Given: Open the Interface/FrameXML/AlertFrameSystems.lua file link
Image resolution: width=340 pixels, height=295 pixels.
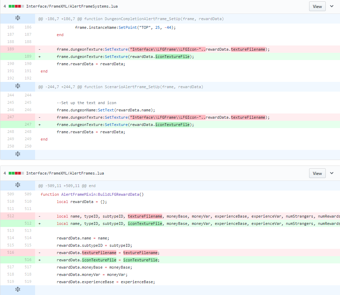Looking at the screenshot, I should point(72,6).
